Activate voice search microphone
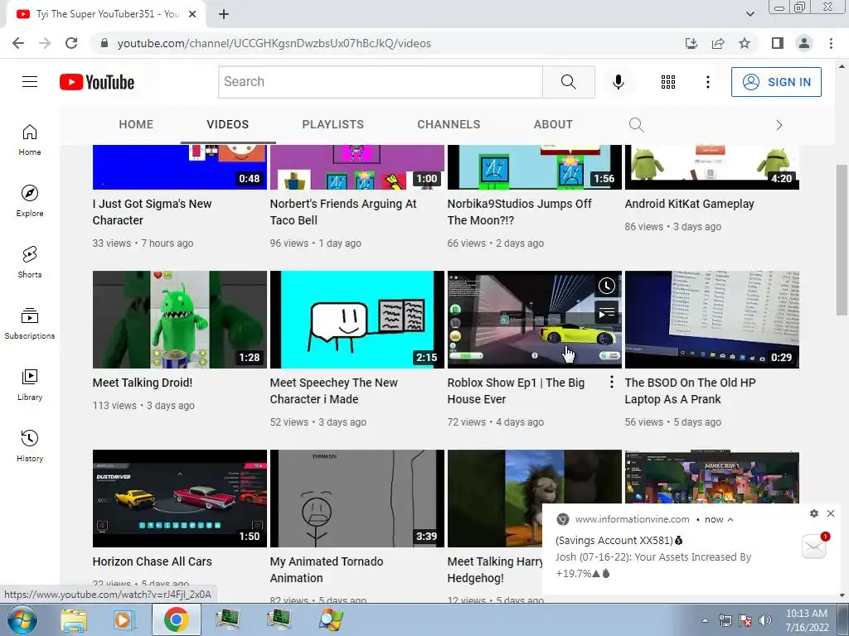Screen dimensions: 849x636 (x=618, y=82)
